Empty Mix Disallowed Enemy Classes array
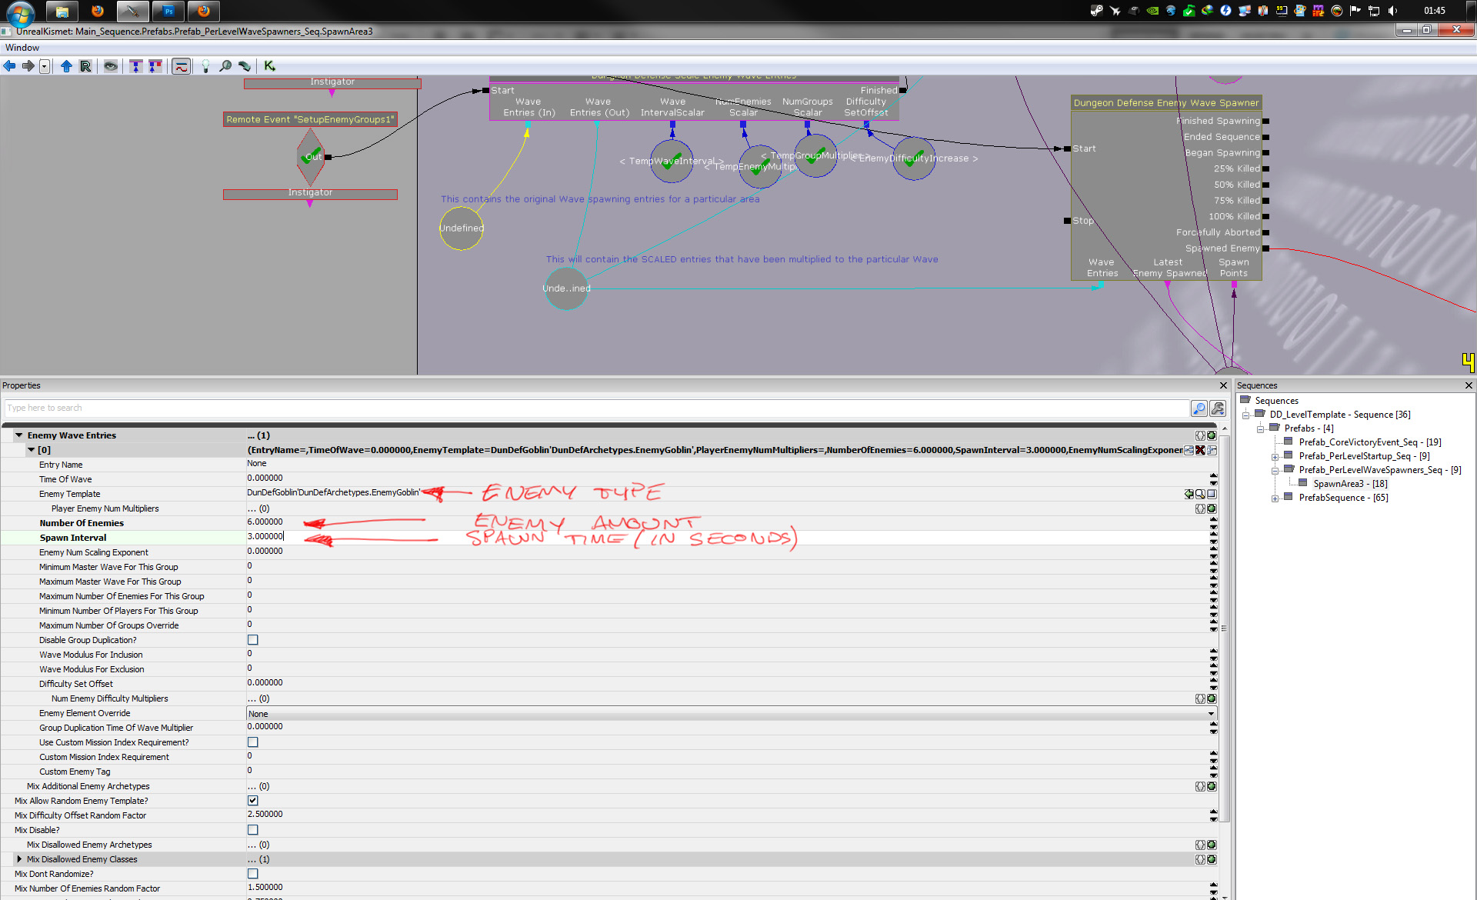Image resolution: width=1477 pixels, height=900 pixels. tap(1200, 859)
